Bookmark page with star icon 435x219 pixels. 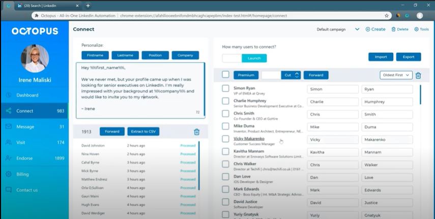(387, 16)
